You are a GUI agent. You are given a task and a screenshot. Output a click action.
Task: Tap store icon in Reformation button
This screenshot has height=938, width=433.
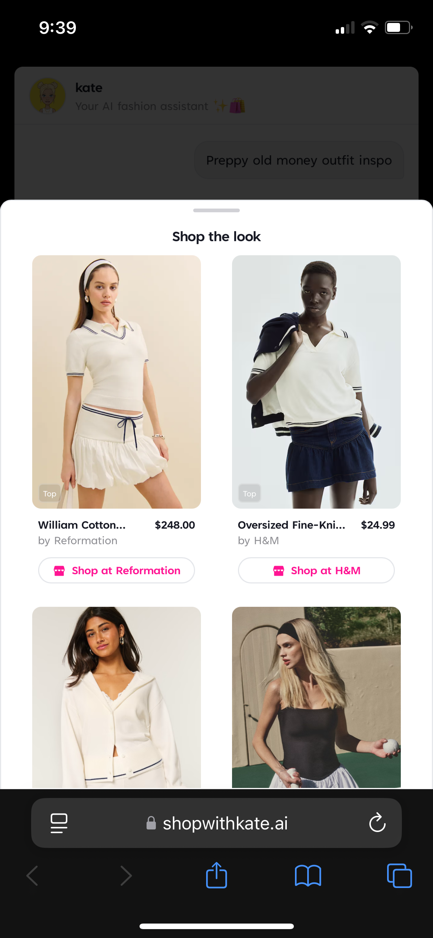[59, 571]
